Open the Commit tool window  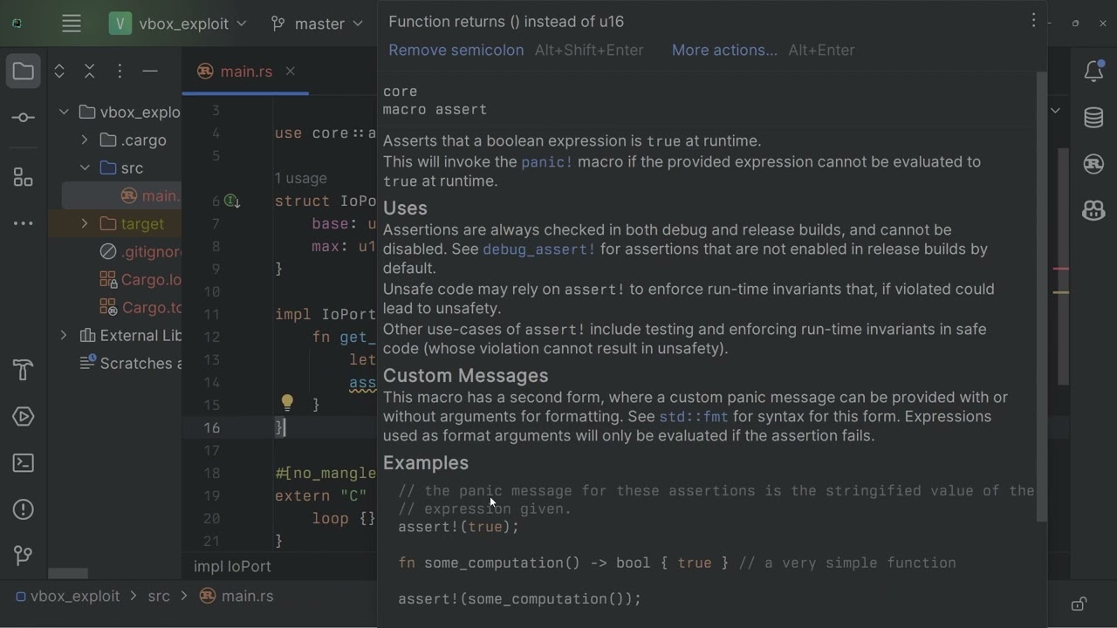(24, 118)
